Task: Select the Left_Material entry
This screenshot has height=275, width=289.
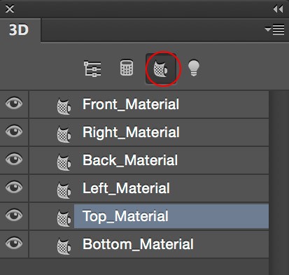Action: tap(149, 188)
